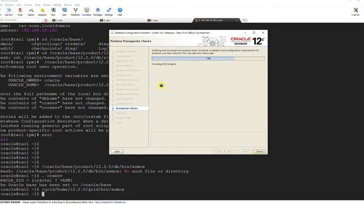This screenshot has height=204, width=364.
Task: Open the Macros menu
Action: tap(68, 5)
